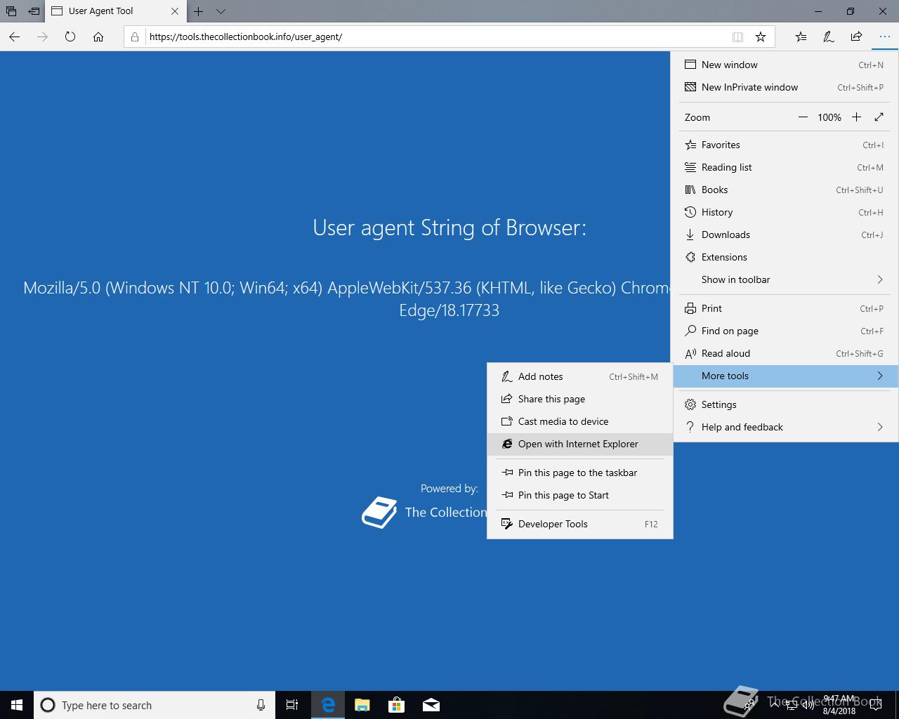The width and height of the screenshot is (899, 719).
Task: Click Edge icon on taskbar
Action: click(x=328, y=705)
